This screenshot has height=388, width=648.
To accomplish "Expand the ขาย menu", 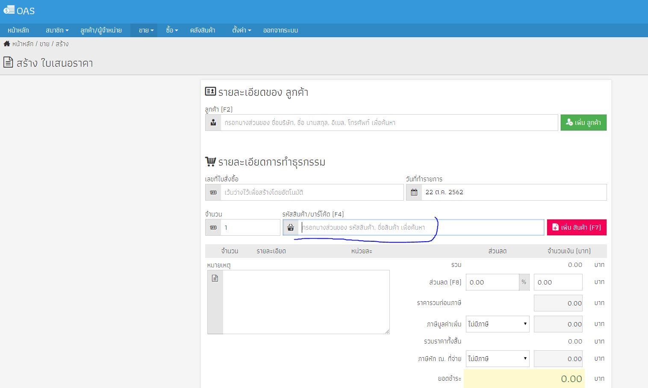I will tap(146, 30).
